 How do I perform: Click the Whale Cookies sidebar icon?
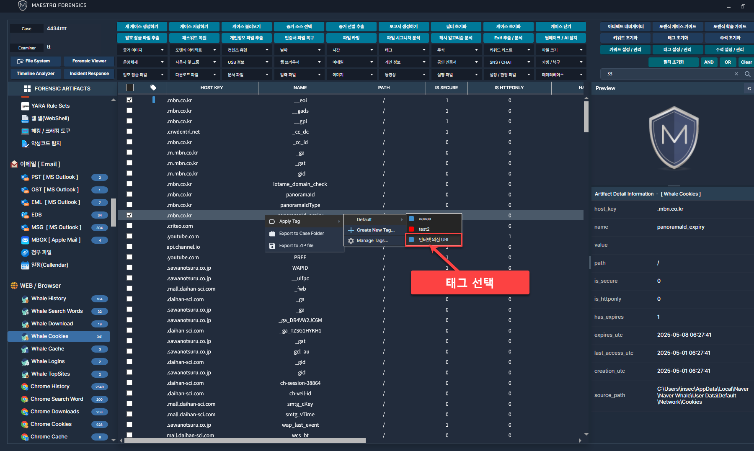click(25, 336)
